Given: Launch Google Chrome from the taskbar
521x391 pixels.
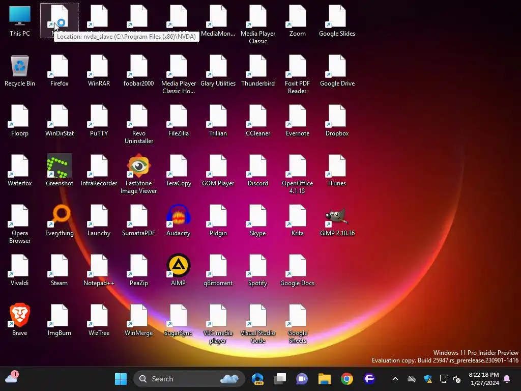Looking at the screenshot, I should point(346,379).
